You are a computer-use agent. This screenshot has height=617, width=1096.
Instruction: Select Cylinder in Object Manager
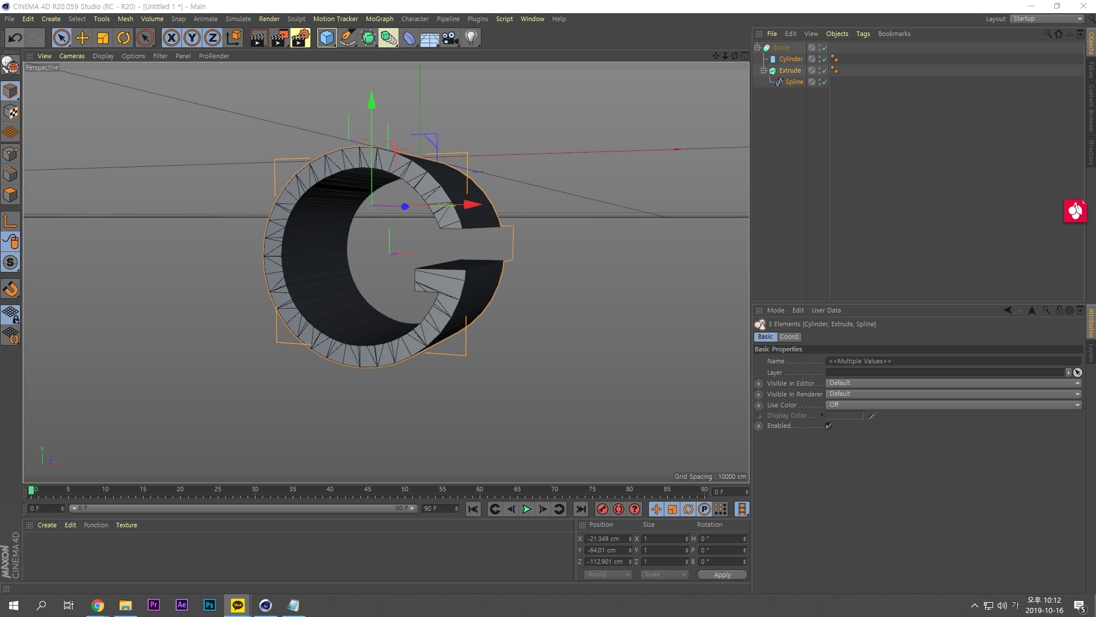pyautogui.click(x=791, y=59)
